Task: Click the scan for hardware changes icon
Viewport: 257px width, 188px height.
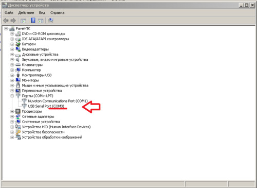Action: point(50,21)
